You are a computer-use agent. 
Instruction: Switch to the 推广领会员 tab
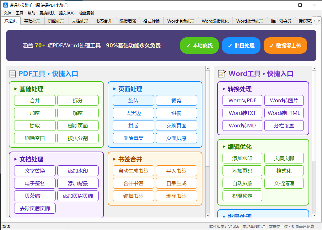[281, 21]
